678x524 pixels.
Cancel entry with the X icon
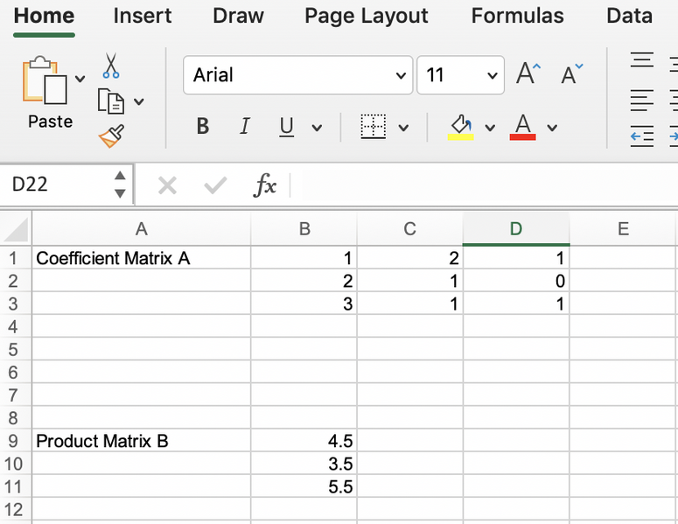point(167,186)
